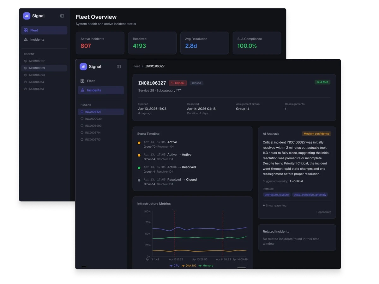Click Suggested severity value 1 - Critical
The image size is (379, 284).
click(x=296, y=181)
